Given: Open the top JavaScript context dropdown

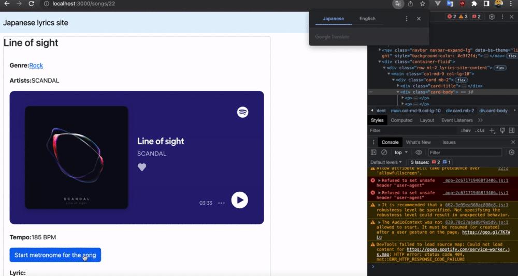Looking at the screenshot, I should [401, 152].
